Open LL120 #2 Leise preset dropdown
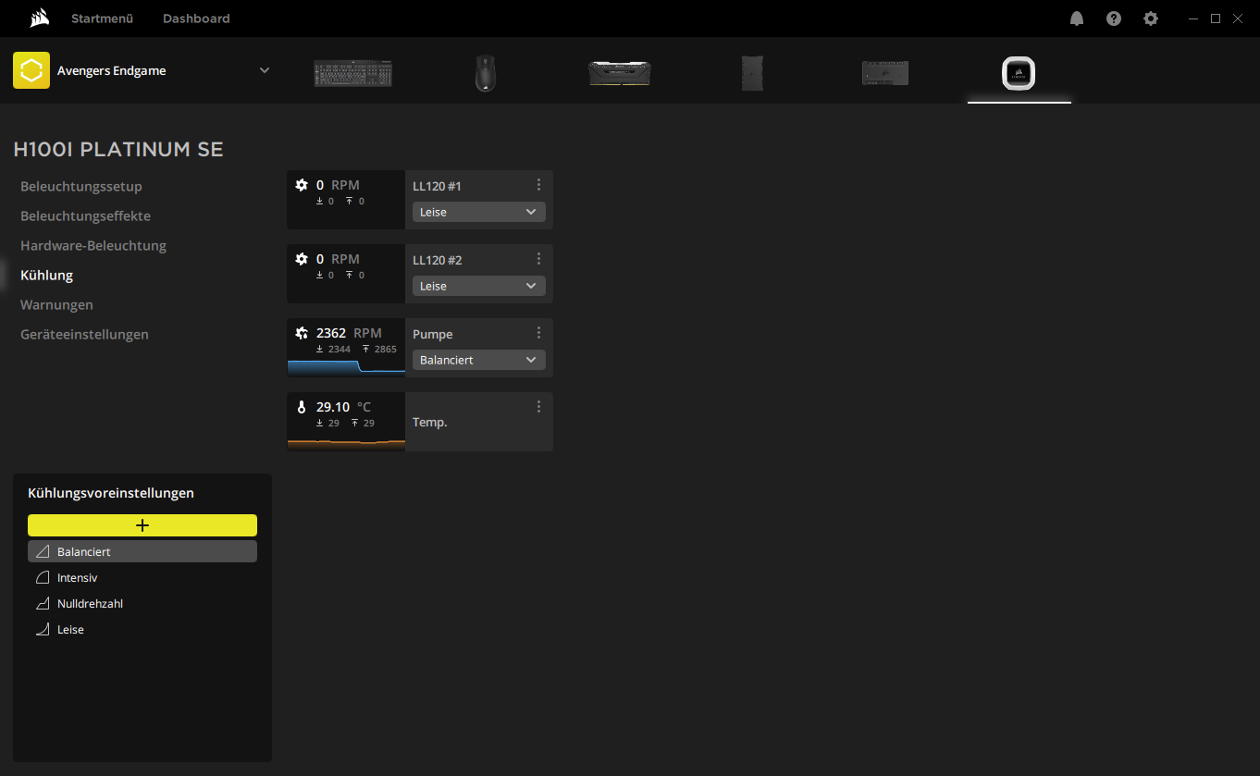Image resolution: width=1260 pixels, height=776 pixels. click(479, 286)
